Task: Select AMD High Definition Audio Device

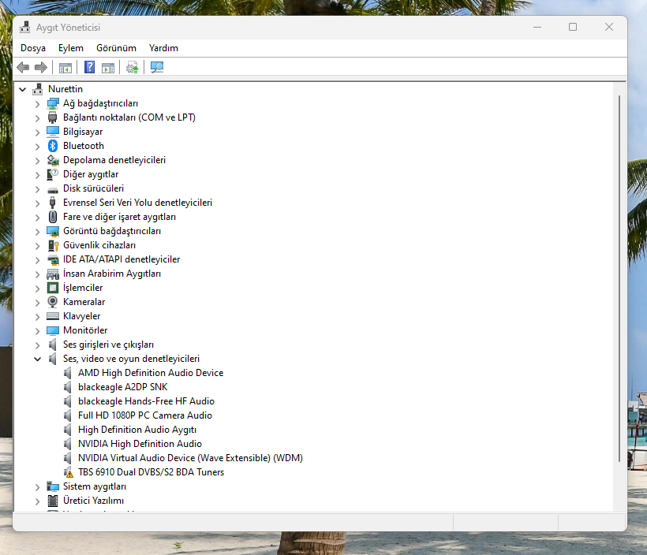Action: pos(150,373)
